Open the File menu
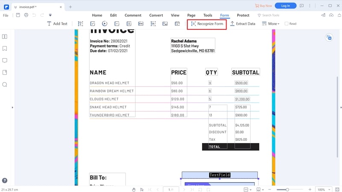 pos(6,15)
